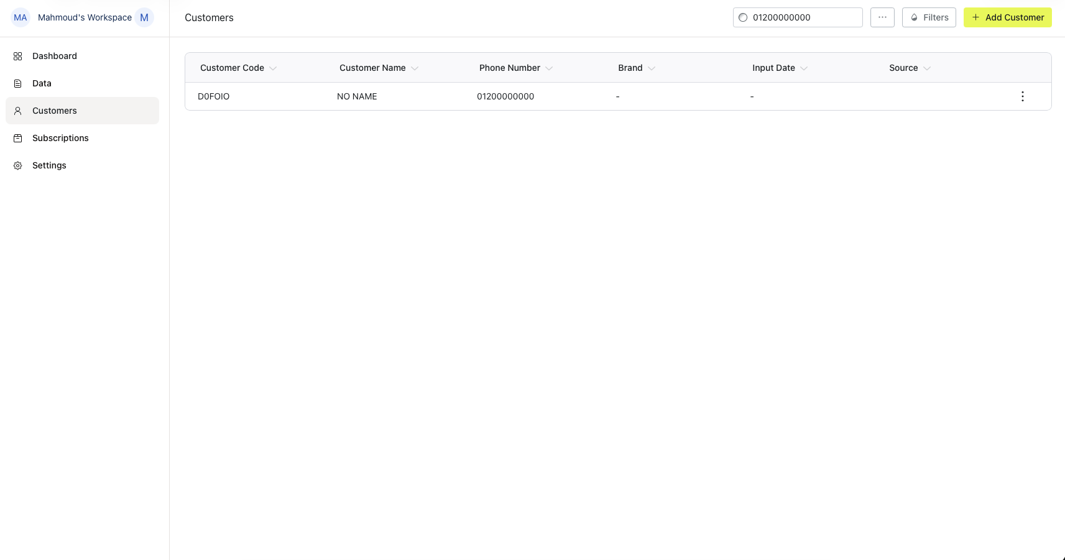The width and height of the screenshot is (1065, 560).
Task: Expand Customer Code column chevron
Action: [x=273, y=68]
